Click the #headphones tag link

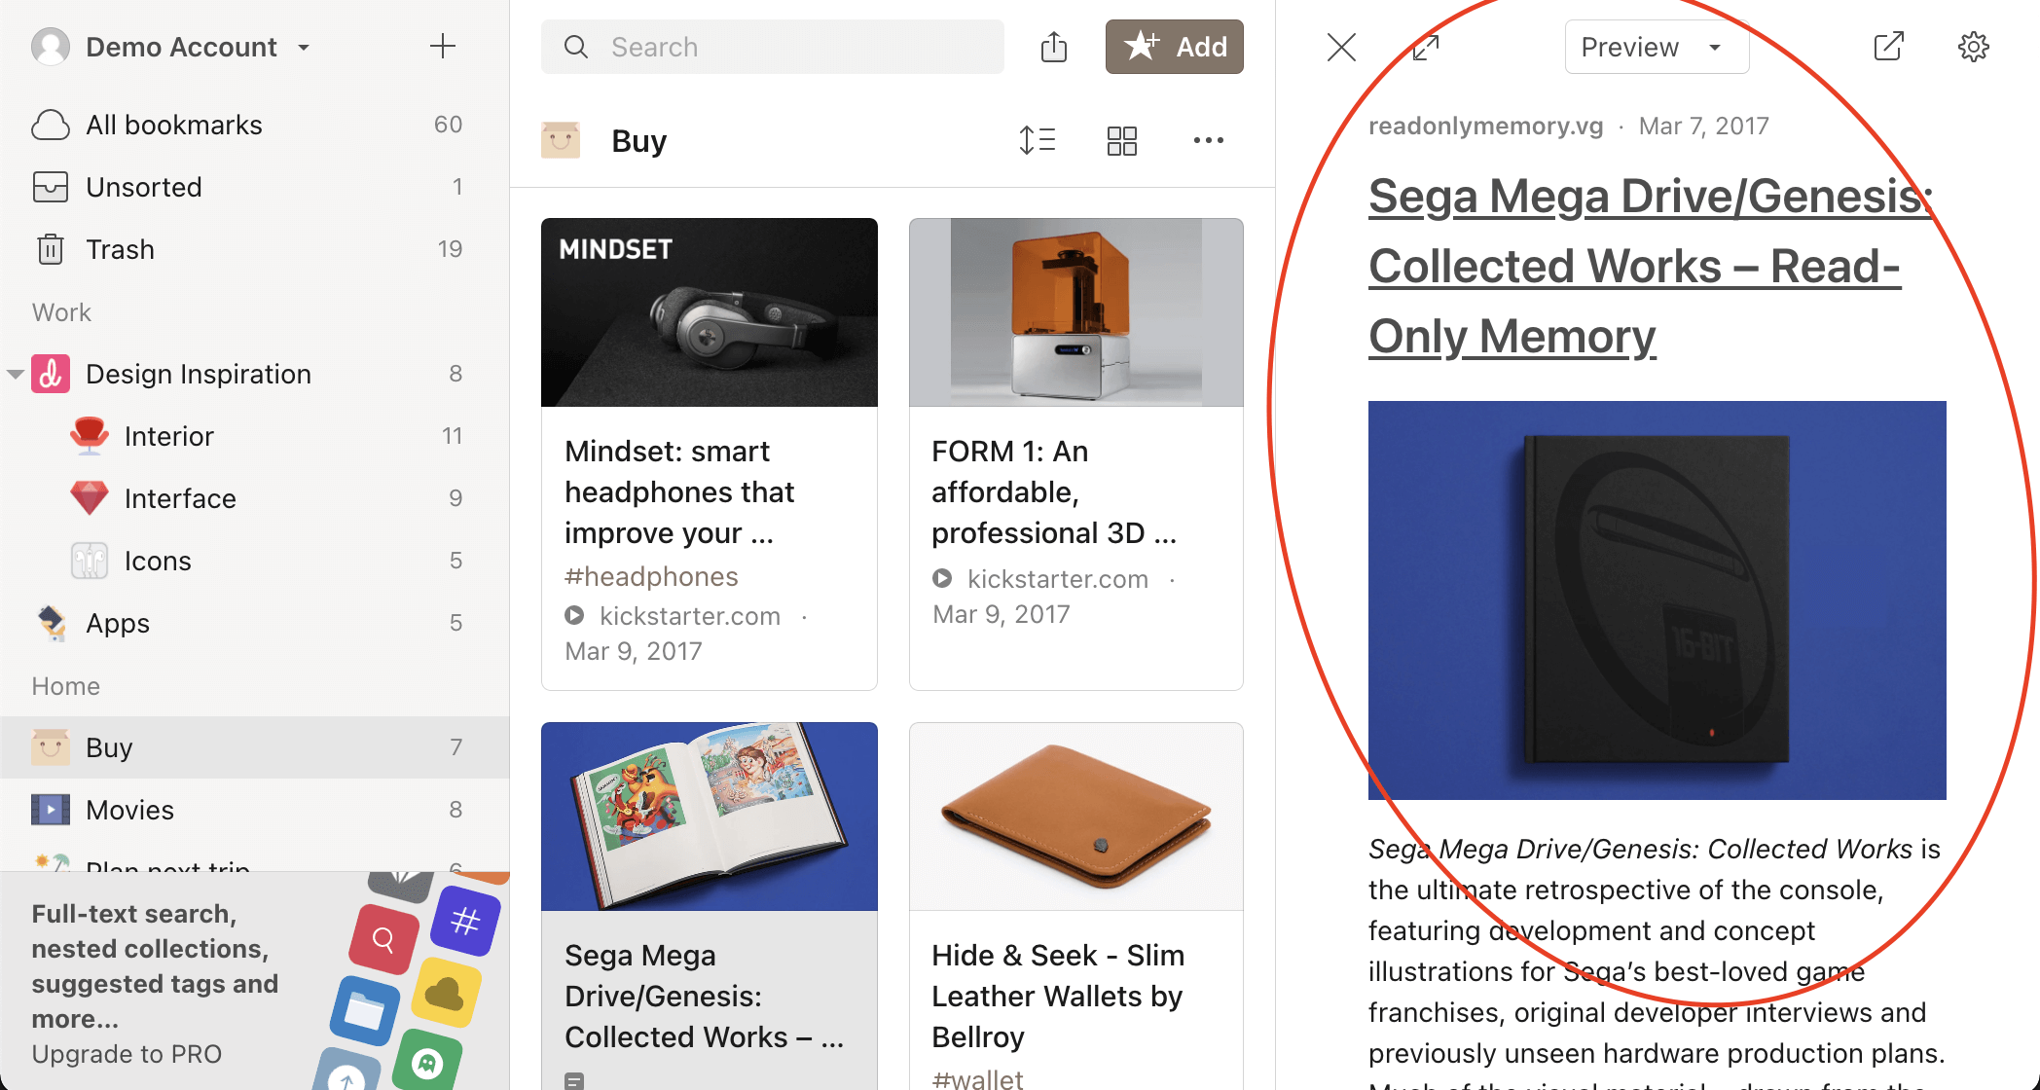tap(651, 576)
